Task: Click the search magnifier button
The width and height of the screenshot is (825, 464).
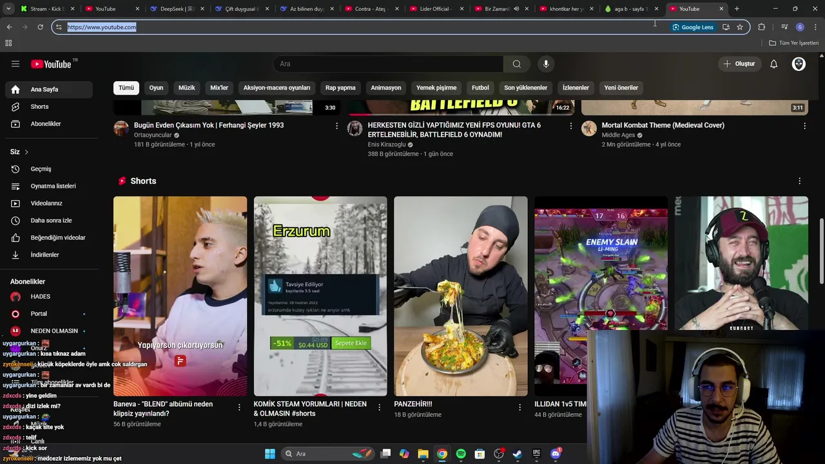Action: pyautogui.click(x=516, y=64)
